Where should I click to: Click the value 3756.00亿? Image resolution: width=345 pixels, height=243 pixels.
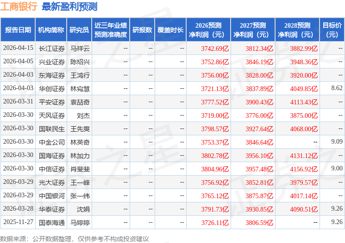(215, 75)
